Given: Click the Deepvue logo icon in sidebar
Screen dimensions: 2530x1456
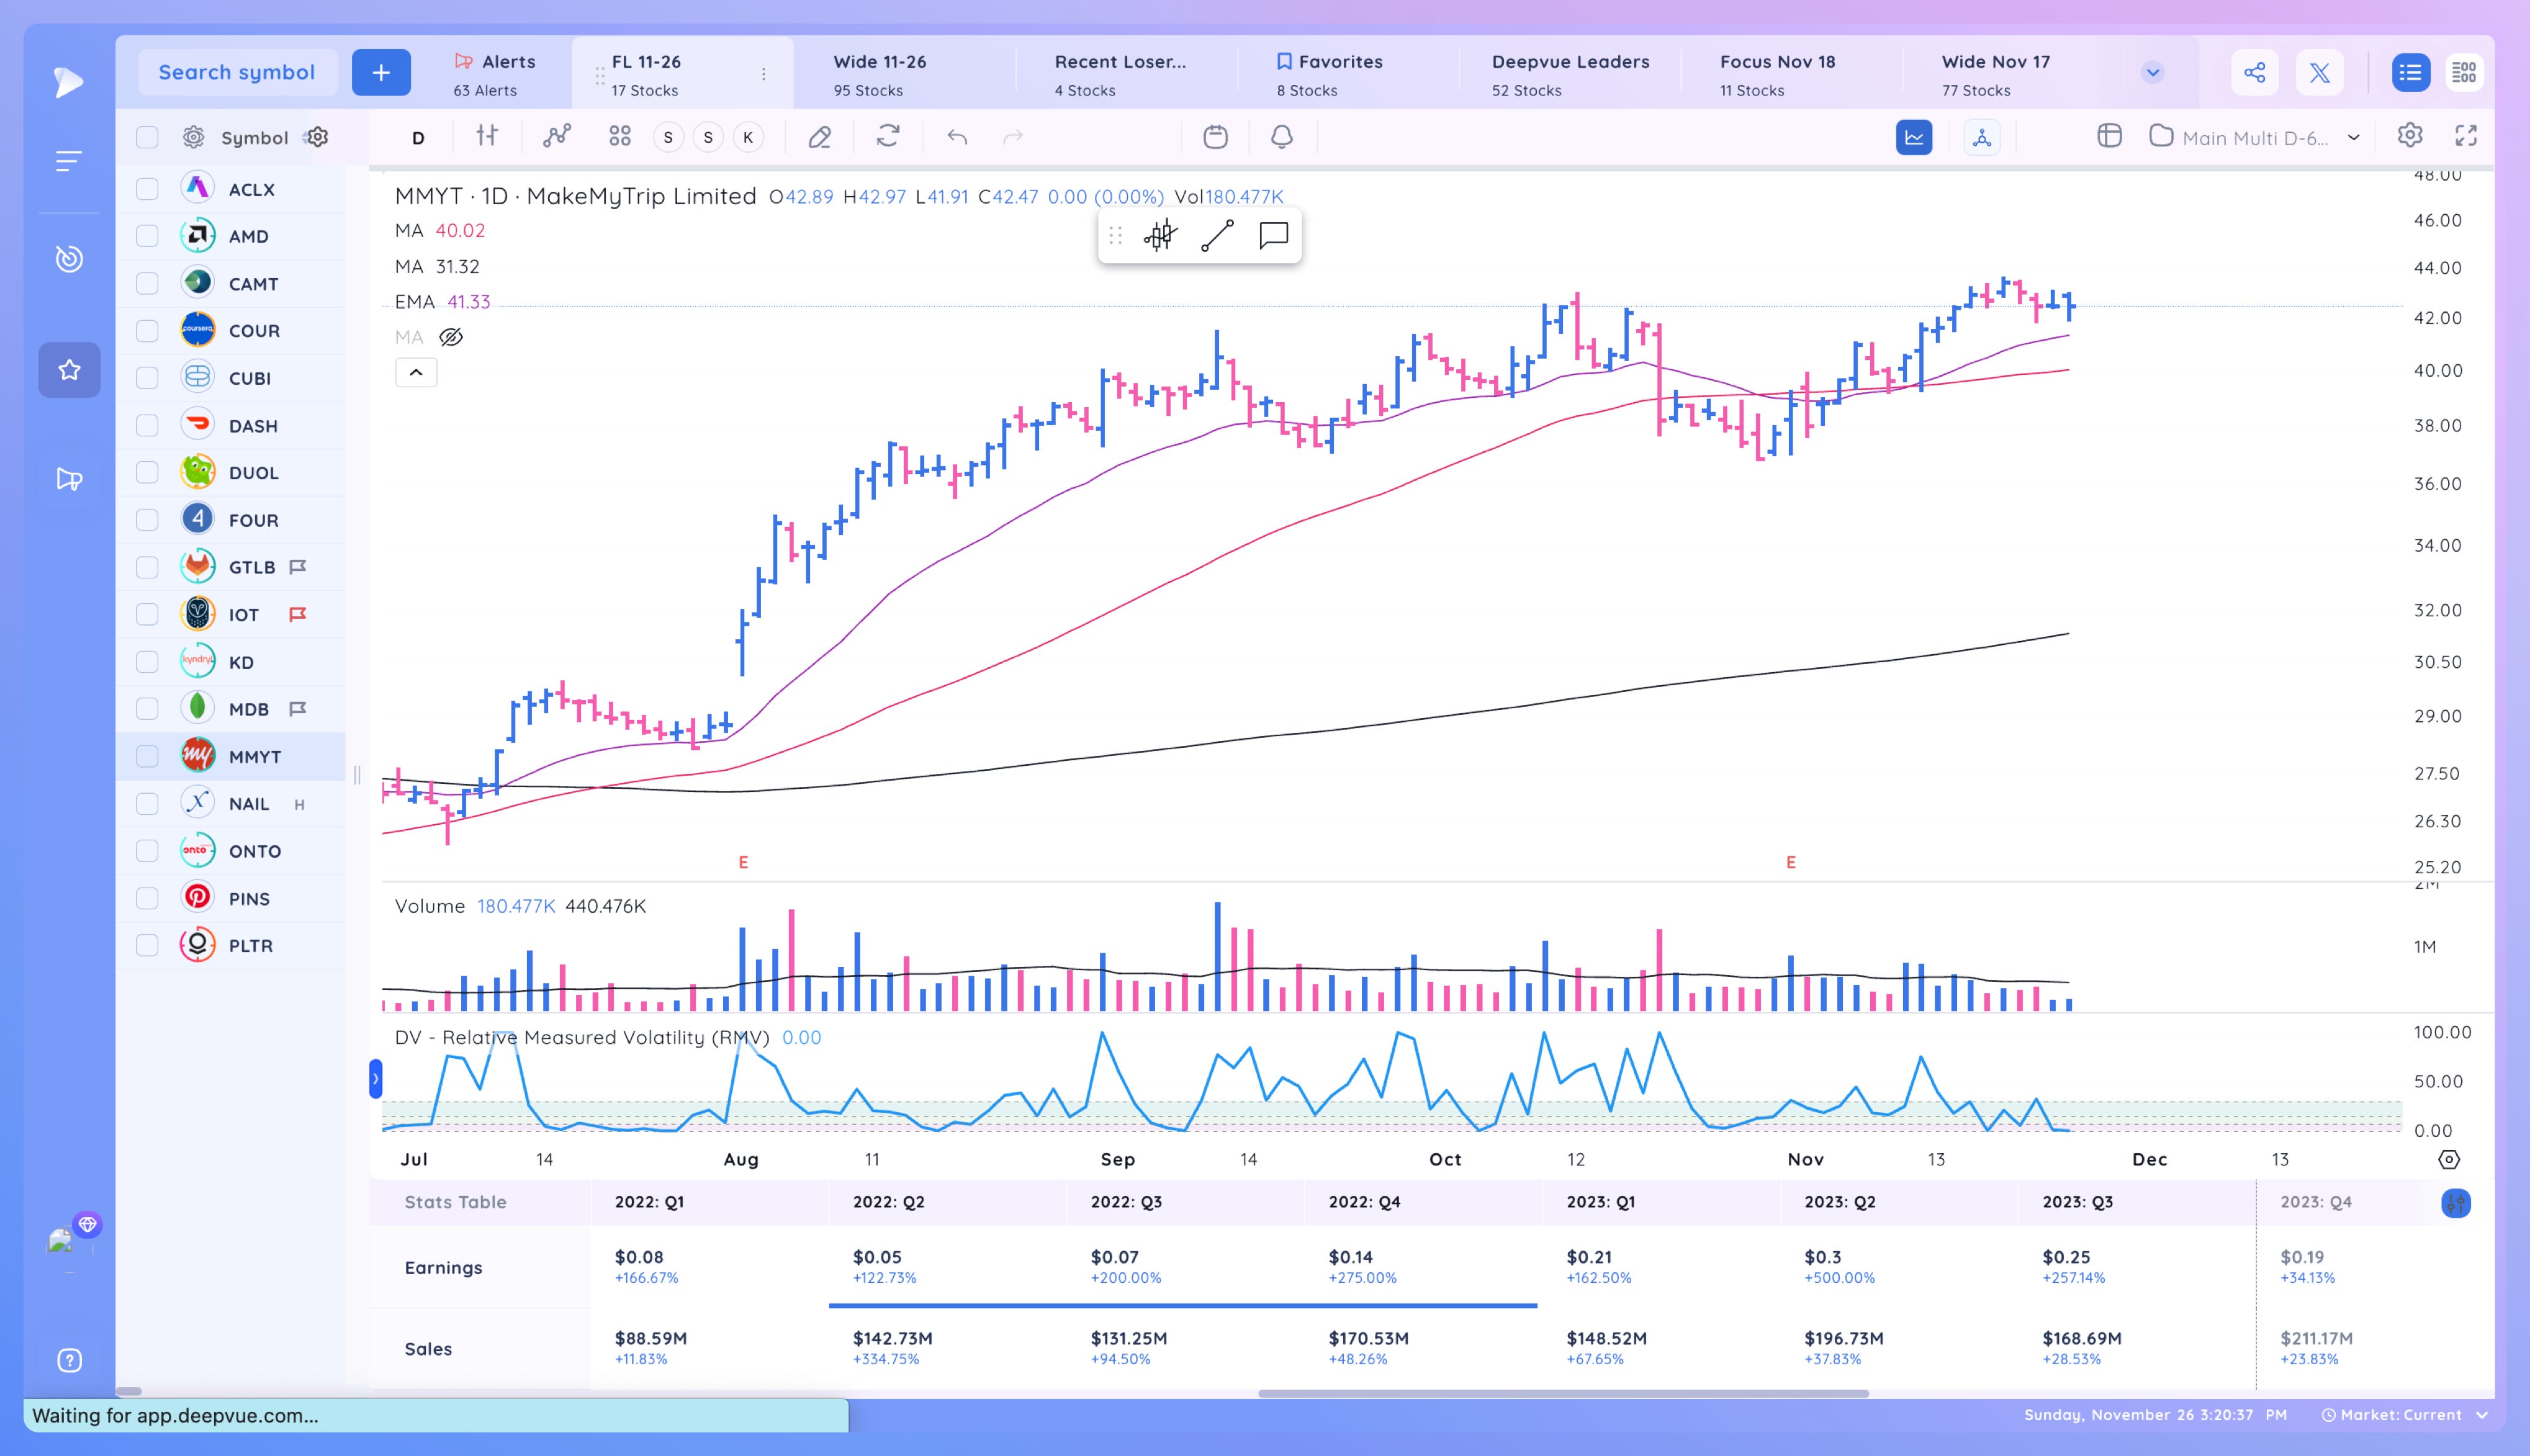Looking at the screenshot, I should pyautogui.click(x=68, y=81).
